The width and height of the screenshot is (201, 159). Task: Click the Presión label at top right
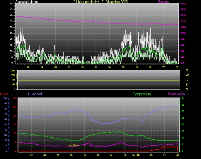(x=163, y=2)
